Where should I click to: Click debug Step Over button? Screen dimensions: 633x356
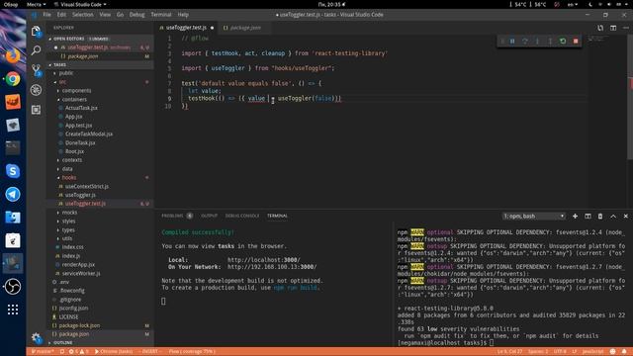pos(525,42)
